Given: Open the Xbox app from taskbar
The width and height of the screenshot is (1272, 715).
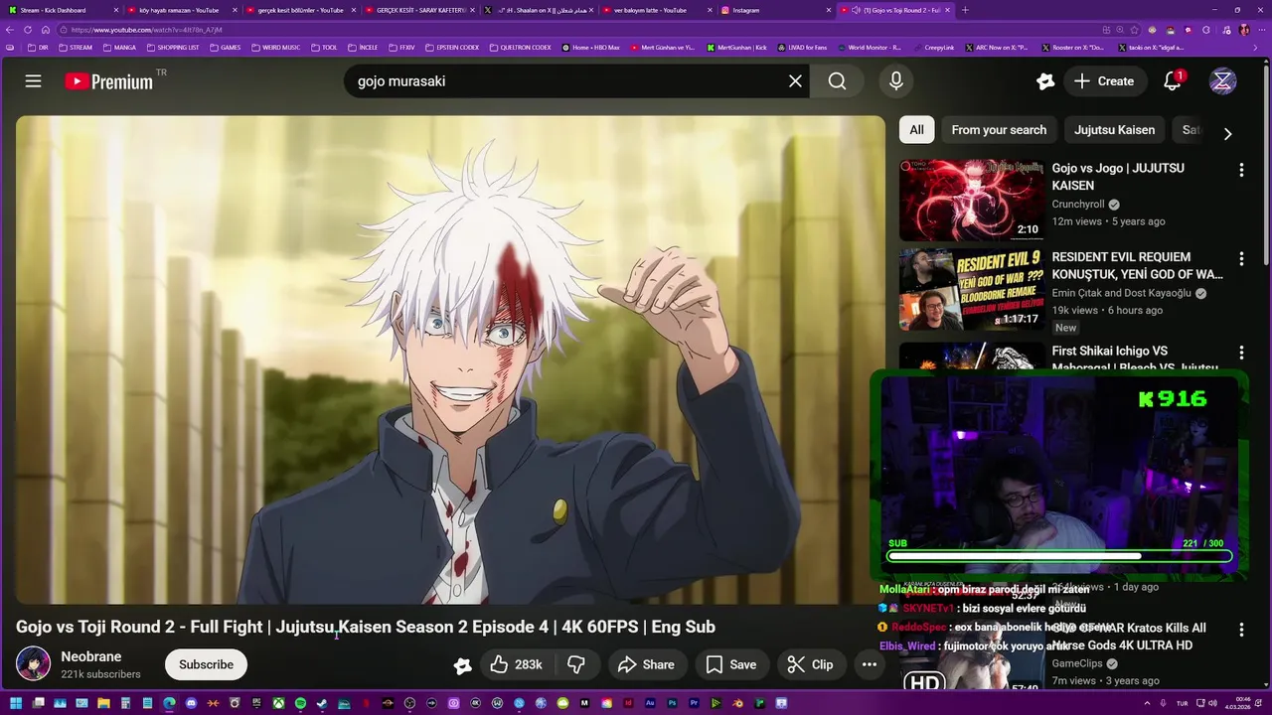Looking at the screenshot, I should (x=278, y=704).
